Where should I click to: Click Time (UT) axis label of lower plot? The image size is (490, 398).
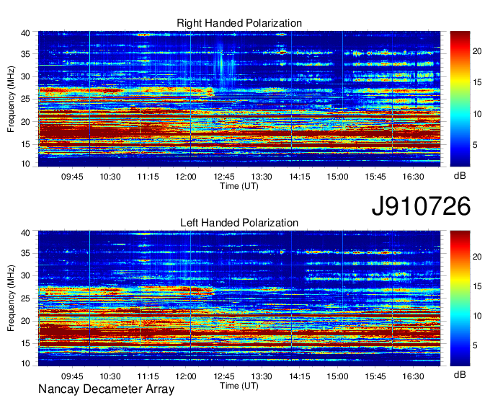(239, 386)
